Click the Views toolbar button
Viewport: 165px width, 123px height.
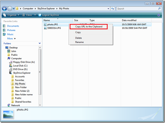(27, 15)
